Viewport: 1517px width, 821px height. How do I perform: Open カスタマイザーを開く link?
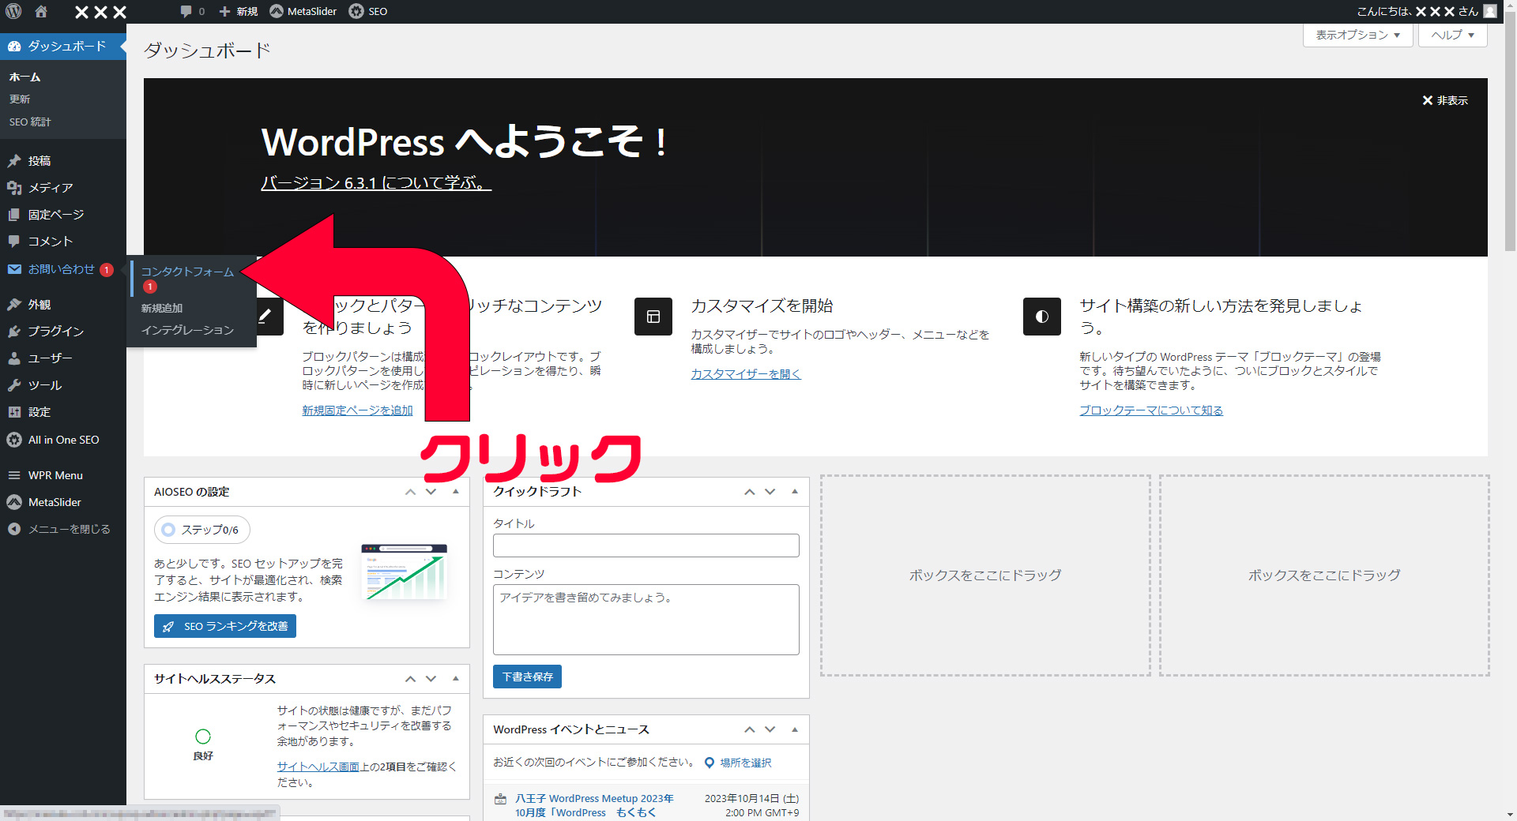746,374
